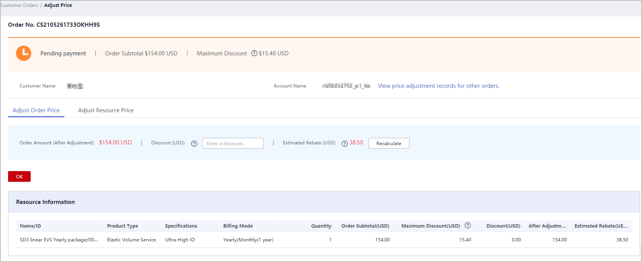Viewport: 642px width, 262px height.
Task: Select the Adjust Order Price tab
Action: 36,110
